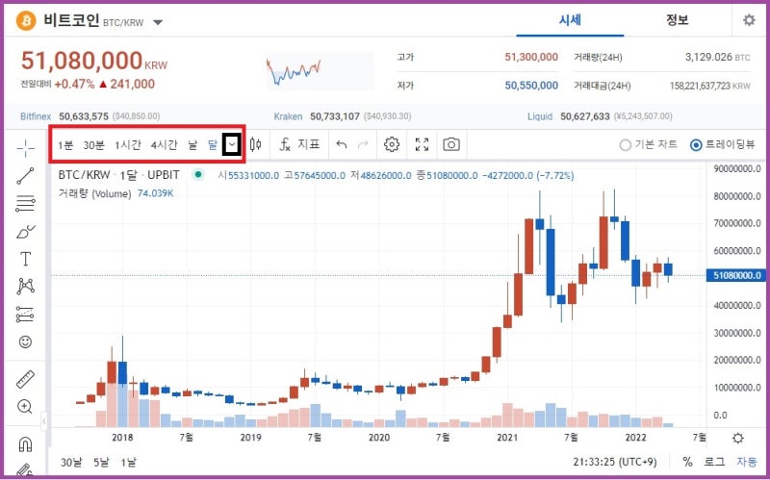
Task: Toggle logarithmic scale 로그
Action: click(714, 462)
